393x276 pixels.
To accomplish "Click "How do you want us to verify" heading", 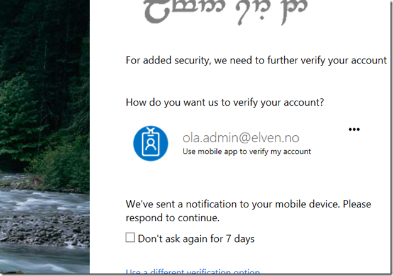I will click(x=224, y=102).
